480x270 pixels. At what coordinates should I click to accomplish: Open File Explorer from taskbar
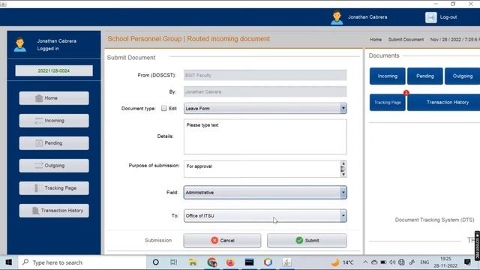[193, 262]
